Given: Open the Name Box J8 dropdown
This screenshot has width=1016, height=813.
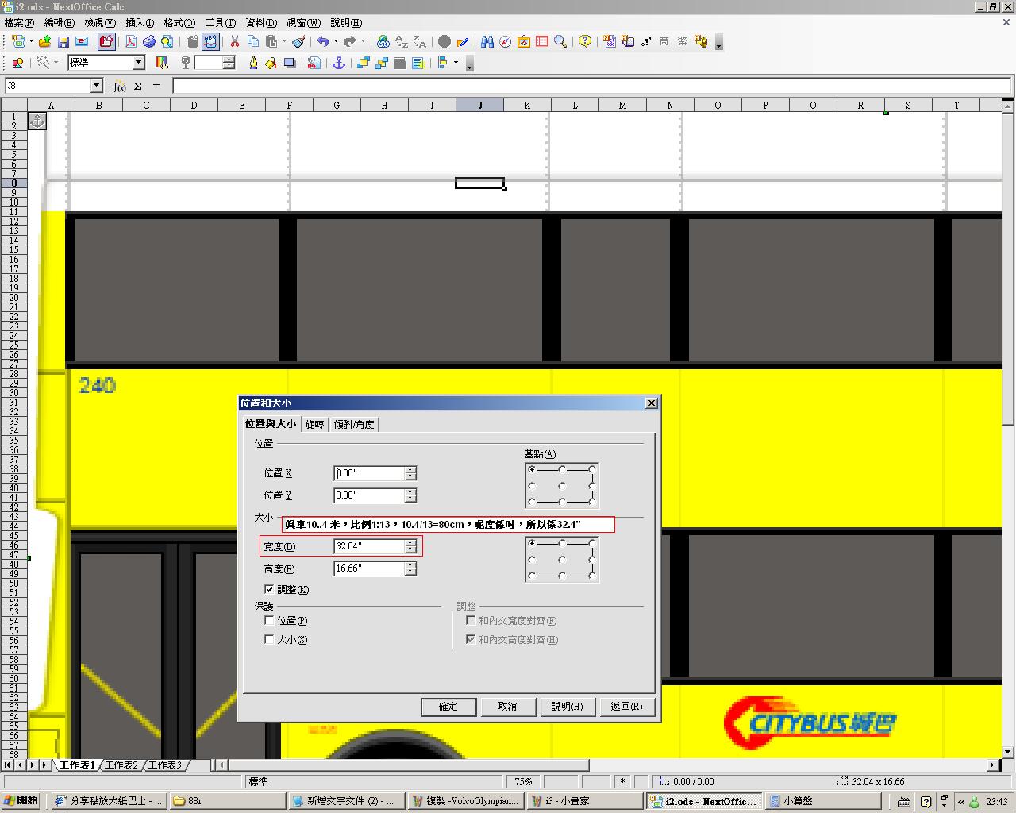Looking at the screenshot, I should coord(97,86).
